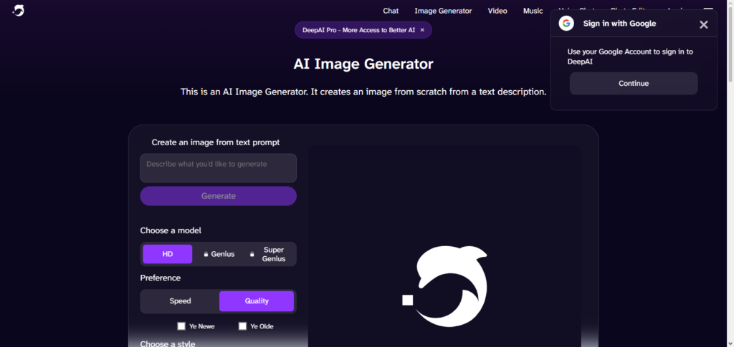Click the Google logo in the sign-in popup
Screen dimensions: 734x347
click(x=566, y=24)
